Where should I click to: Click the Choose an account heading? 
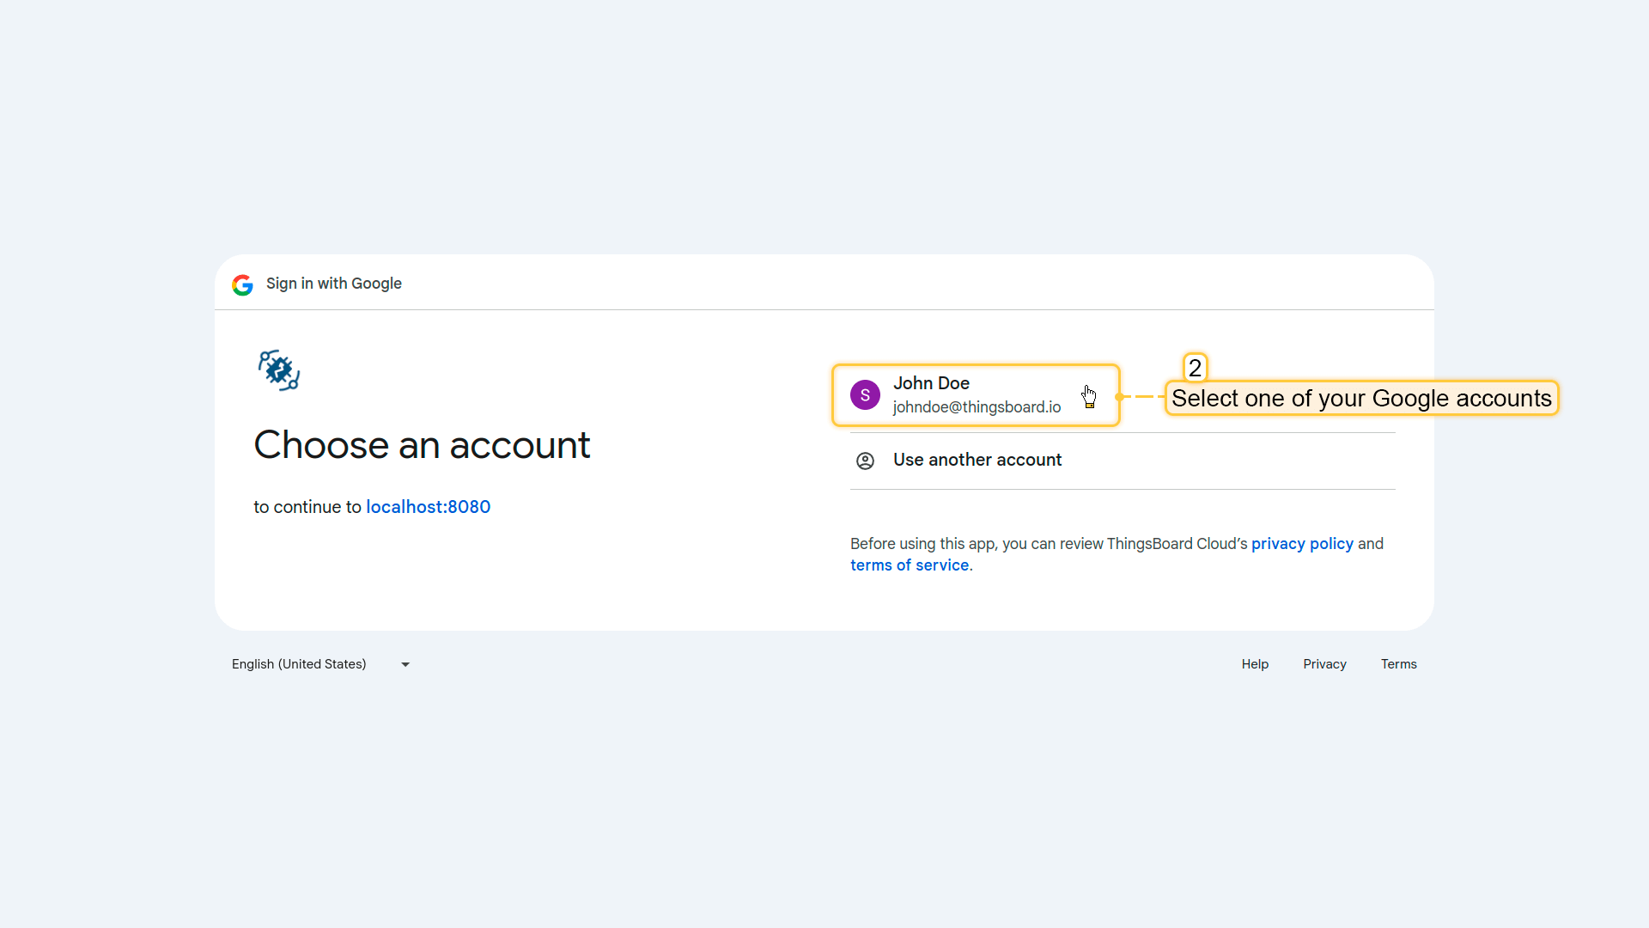[x=422, y=445]
